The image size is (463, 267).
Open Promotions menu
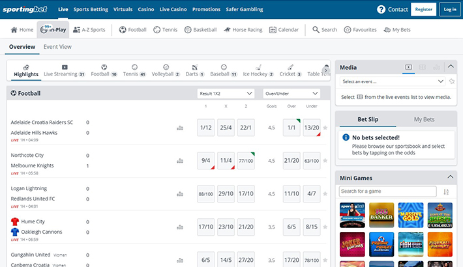tap(206, 9)
